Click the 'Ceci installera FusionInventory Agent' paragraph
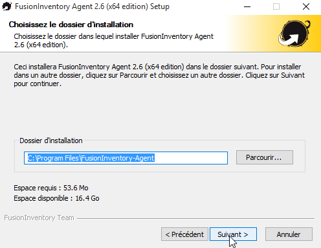 (159, 75)
